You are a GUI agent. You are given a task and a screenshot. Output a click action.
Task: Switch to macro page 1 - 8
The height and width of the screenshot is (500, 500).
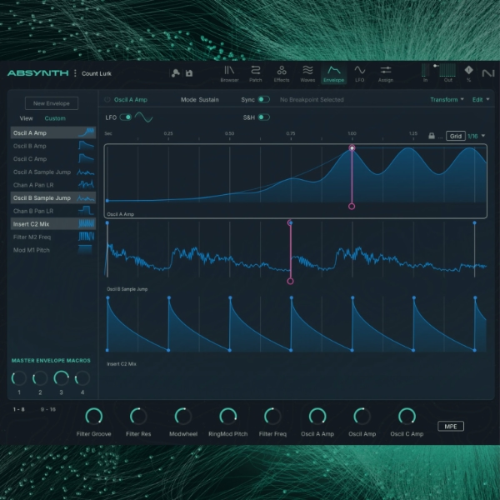[x=19, y=409]
